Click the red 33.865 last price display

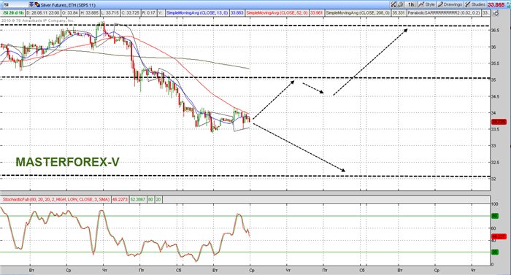496,4
